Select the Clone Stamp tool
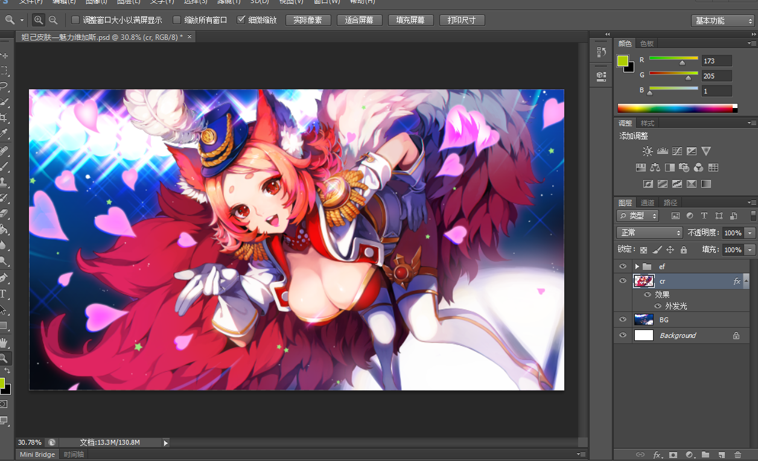Viewport: 758px width, 461px height. coord(4,181)
